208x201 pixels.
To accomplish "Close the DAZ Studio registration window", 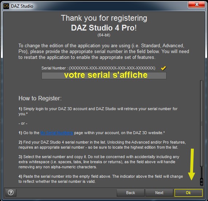I will pyautogui.click(x=197, y=4).
